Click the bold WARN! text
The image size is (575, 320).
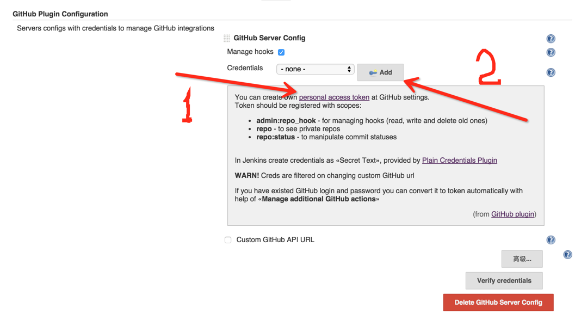click(247, 175)
